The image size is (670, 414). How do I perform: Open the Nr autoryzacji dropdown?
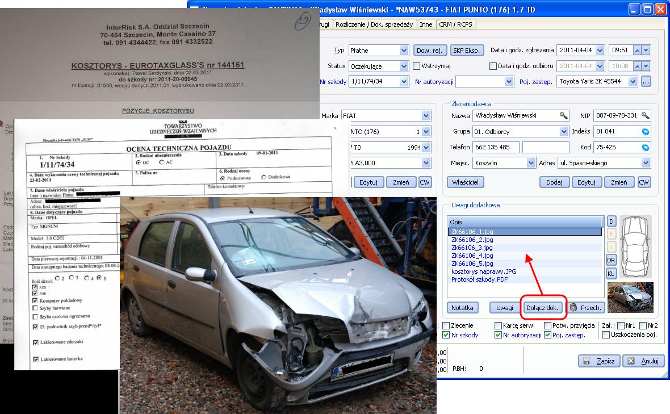pos(509,81)
